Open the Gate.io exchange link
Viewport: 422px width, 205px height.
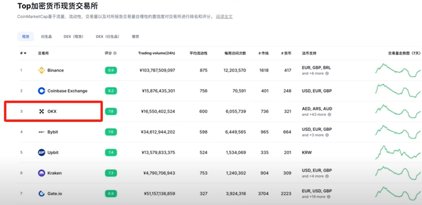(55, 193)
